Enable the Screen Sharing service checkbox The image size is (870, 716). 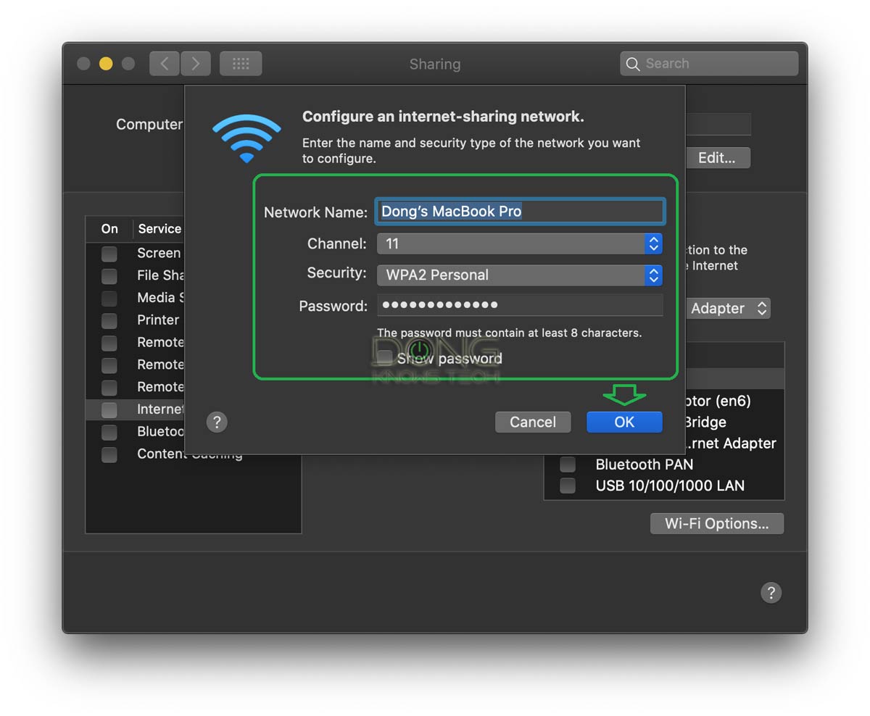(109, 253)
